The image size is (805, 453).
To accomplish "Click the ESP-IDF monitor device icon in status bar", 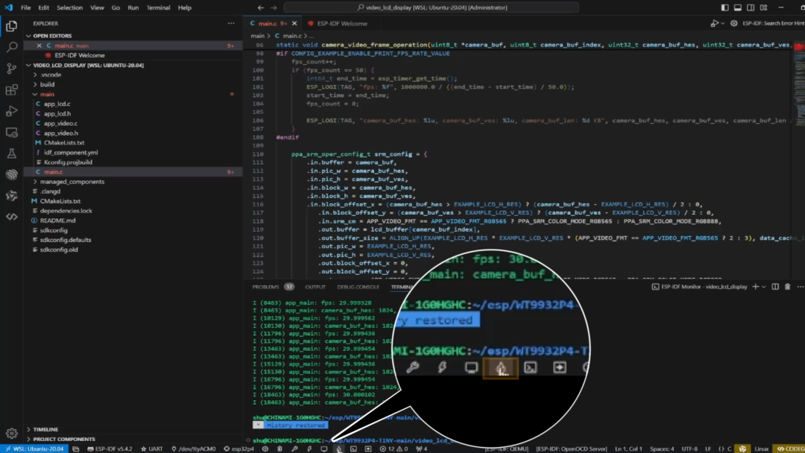I will click(x=324, y=449).
